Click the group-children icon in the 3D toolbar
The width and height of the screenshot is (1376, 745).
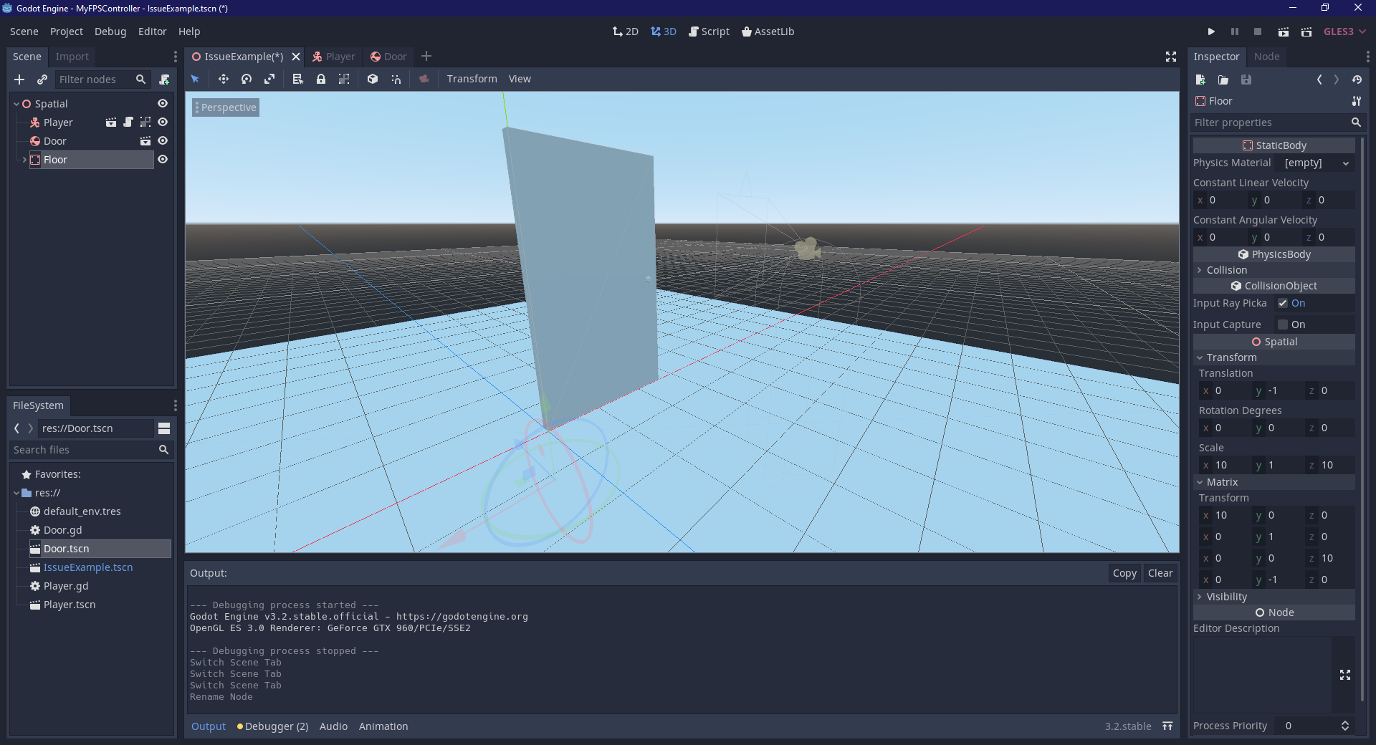coord(344,79)
